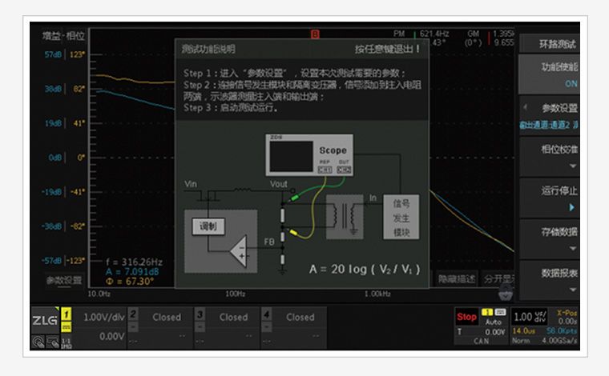609x376 pixels.
Task: Click the 调制 modulator block in diagram
Action: pyautogui.click(x=208, y=226)
